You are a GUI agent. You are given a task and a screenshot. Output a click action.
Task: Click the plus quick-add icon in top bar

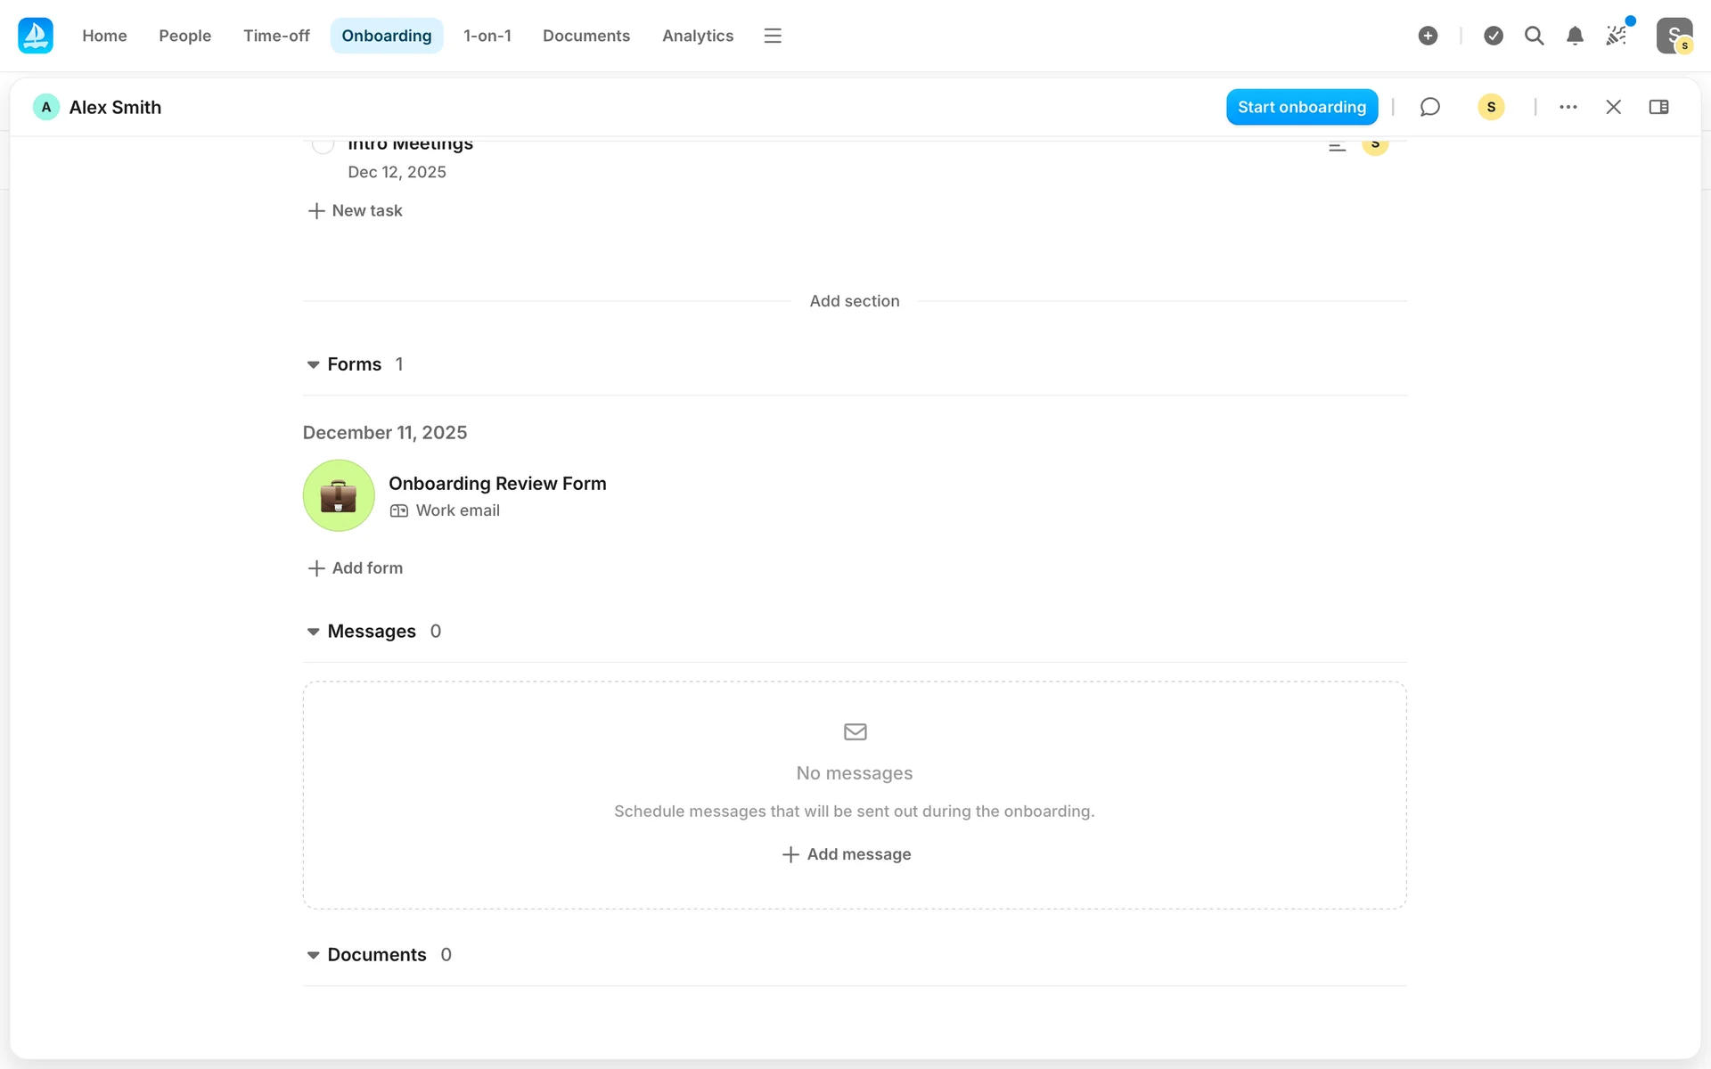click(x=1428, y=36)
